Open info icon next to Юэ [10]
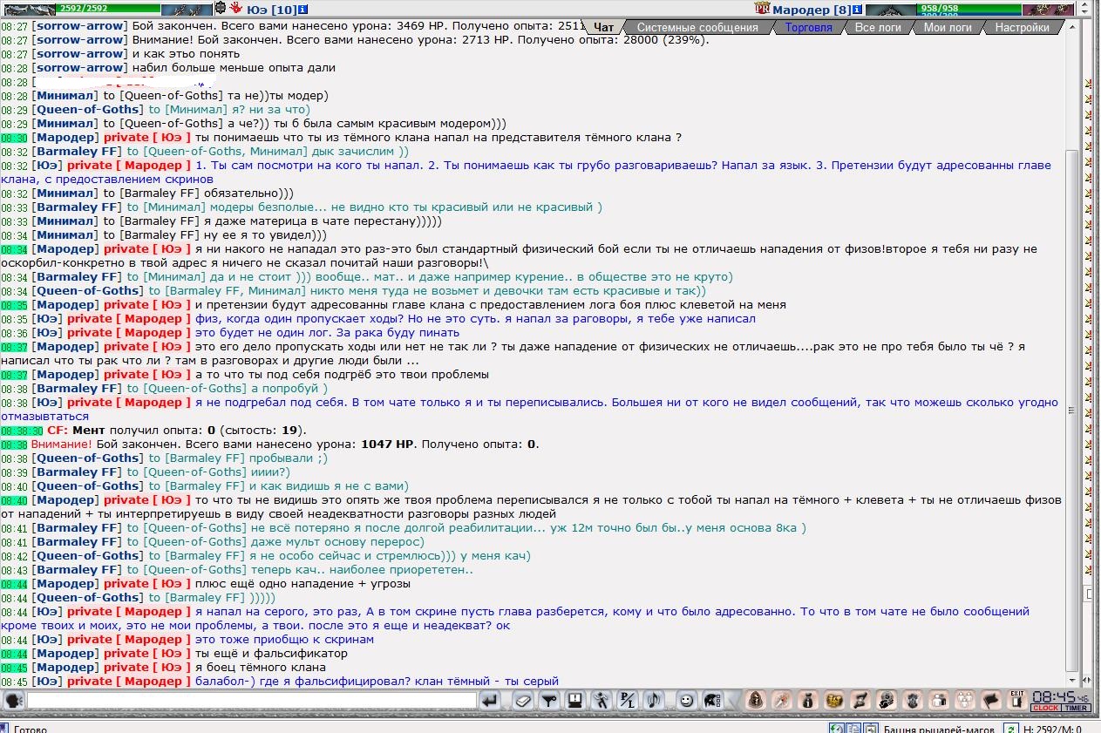Screen dimensions: 1101x733 tap(302, 10)
